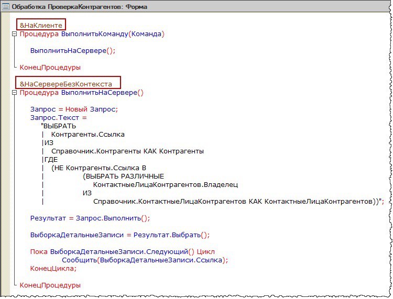Click the "ВЫБРАТЬ query keyword line
The width and height of the screenshot is (393, 299).
click(58, 126)
